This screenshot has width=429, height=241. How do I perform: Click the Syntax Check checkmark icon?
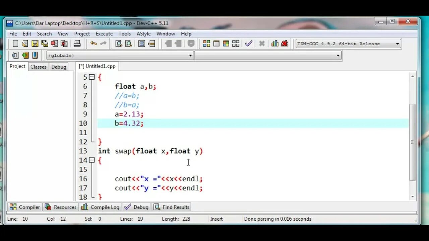tap(249, 44)
